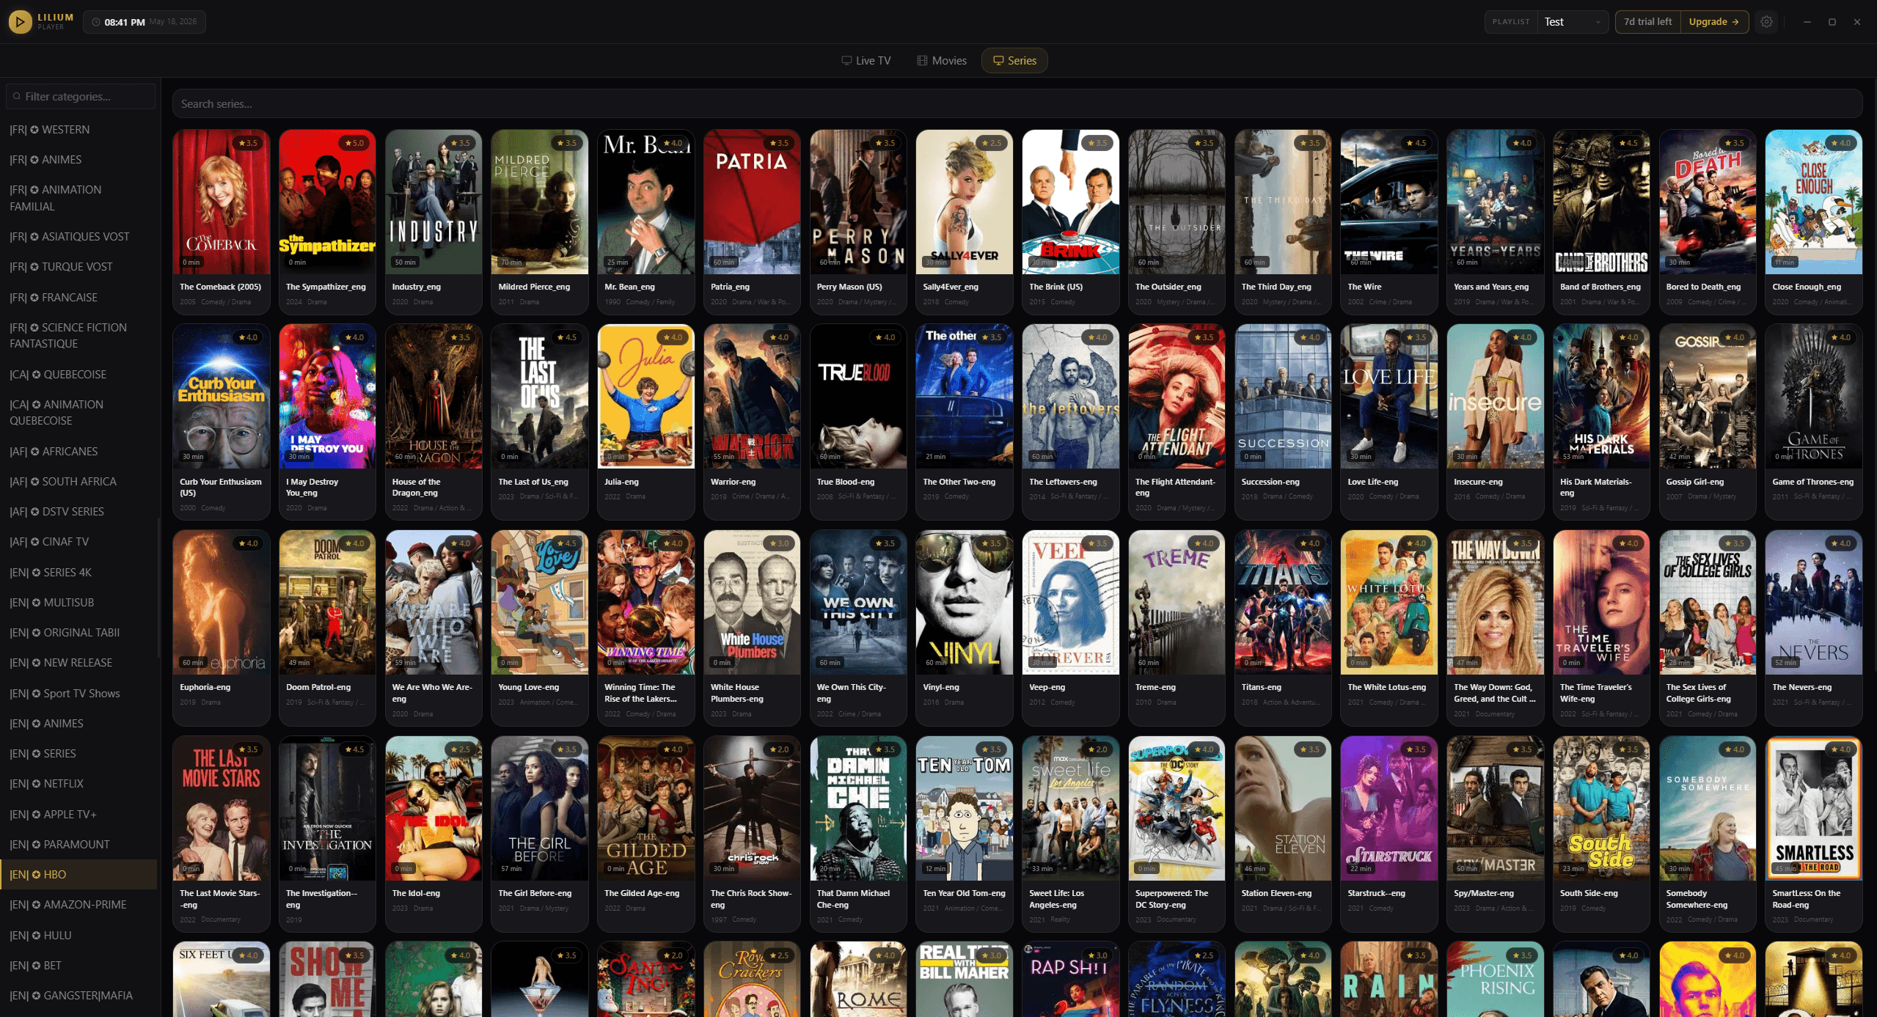The height and width of the screenshot is (1017, 1877).
Task: Select the [EN] NETFLIX category
Action: pyautogui.click(x=78, y=783)
